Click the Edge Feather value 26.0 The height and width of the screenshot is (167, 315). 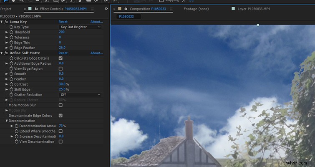click(x=62, y=48)
